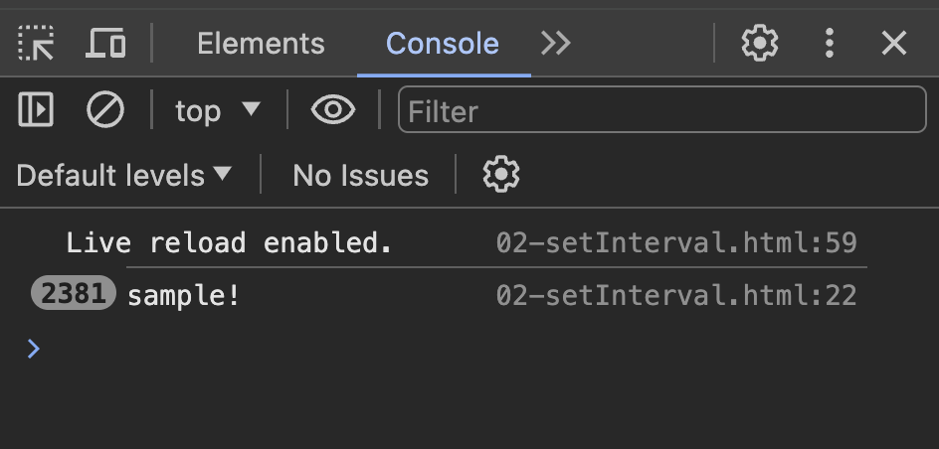This screenshot has height=449, width=939.
Task: Activate the inspect element picker icon
Action: [x=37, y=44]
